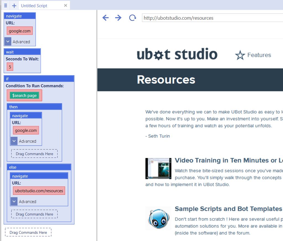
Task: Open the video training thumbnail
Action: click(x=158, y=168)
